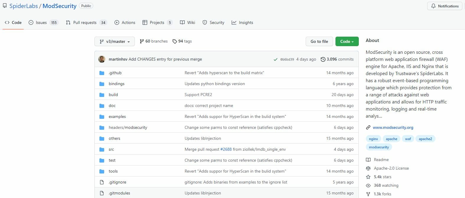Open the v3/master branch dropdown
Image resolution: width=465 pixels, height=198 pixels.
pos(114,41)
